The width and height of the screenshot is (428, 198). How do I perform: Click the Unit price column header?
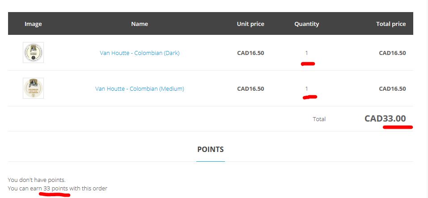point(250,24)
